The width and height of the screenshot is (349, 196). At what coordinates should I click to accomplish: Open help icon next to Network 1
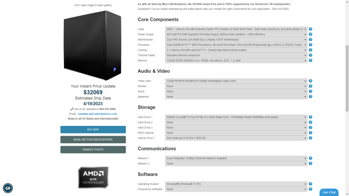click(x=311, y=158)
